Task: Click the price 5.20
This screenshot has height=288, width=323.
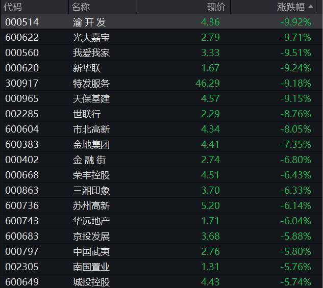Action: click(211, 206)
